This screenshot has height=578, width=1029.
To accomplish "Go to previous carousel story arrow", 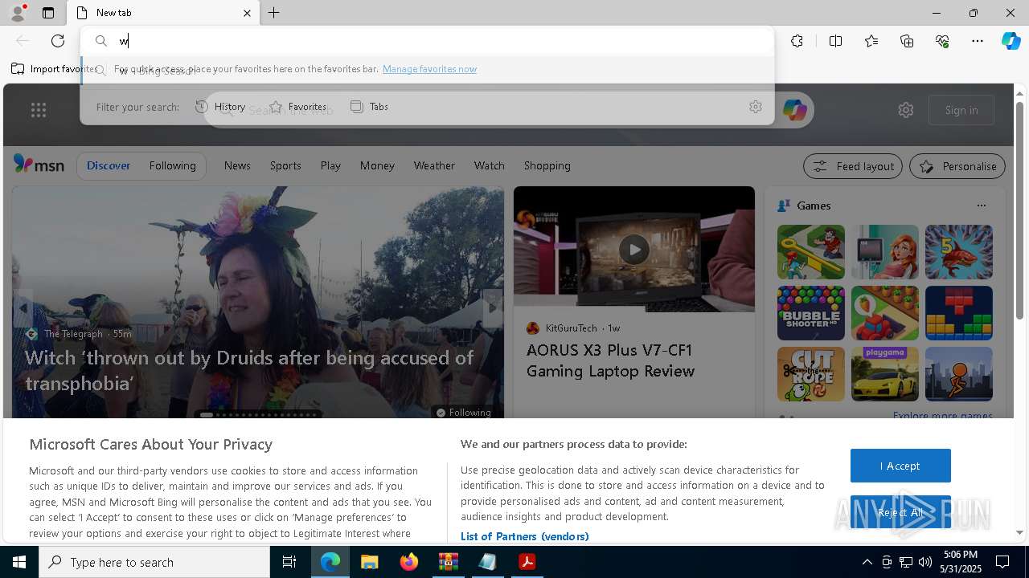I will 23,307.
